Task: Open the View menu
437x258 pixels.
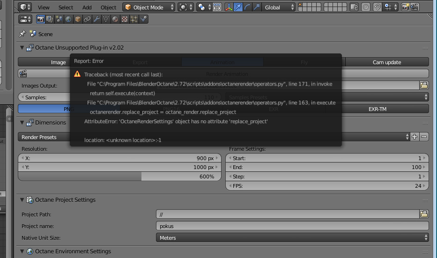Action: (44, 7)
